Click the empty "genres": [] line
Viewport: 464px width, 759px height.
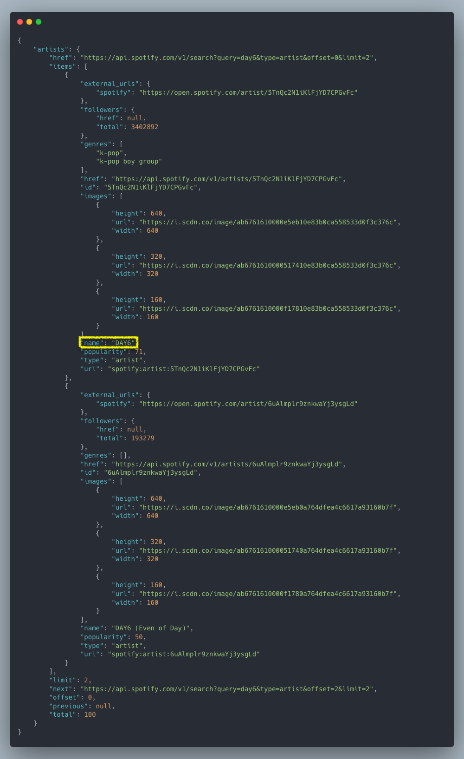pyautogui.click(x=105, y=456)
